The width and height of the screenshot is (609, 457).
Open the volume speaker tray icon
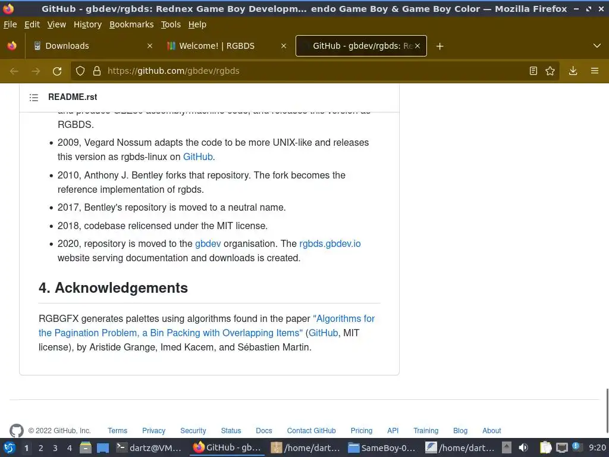[x=523, y=448]
